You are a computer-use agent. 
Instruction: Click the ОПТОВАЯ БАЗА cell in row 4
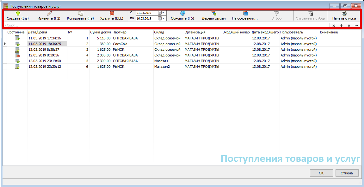[x=133, y=55]
